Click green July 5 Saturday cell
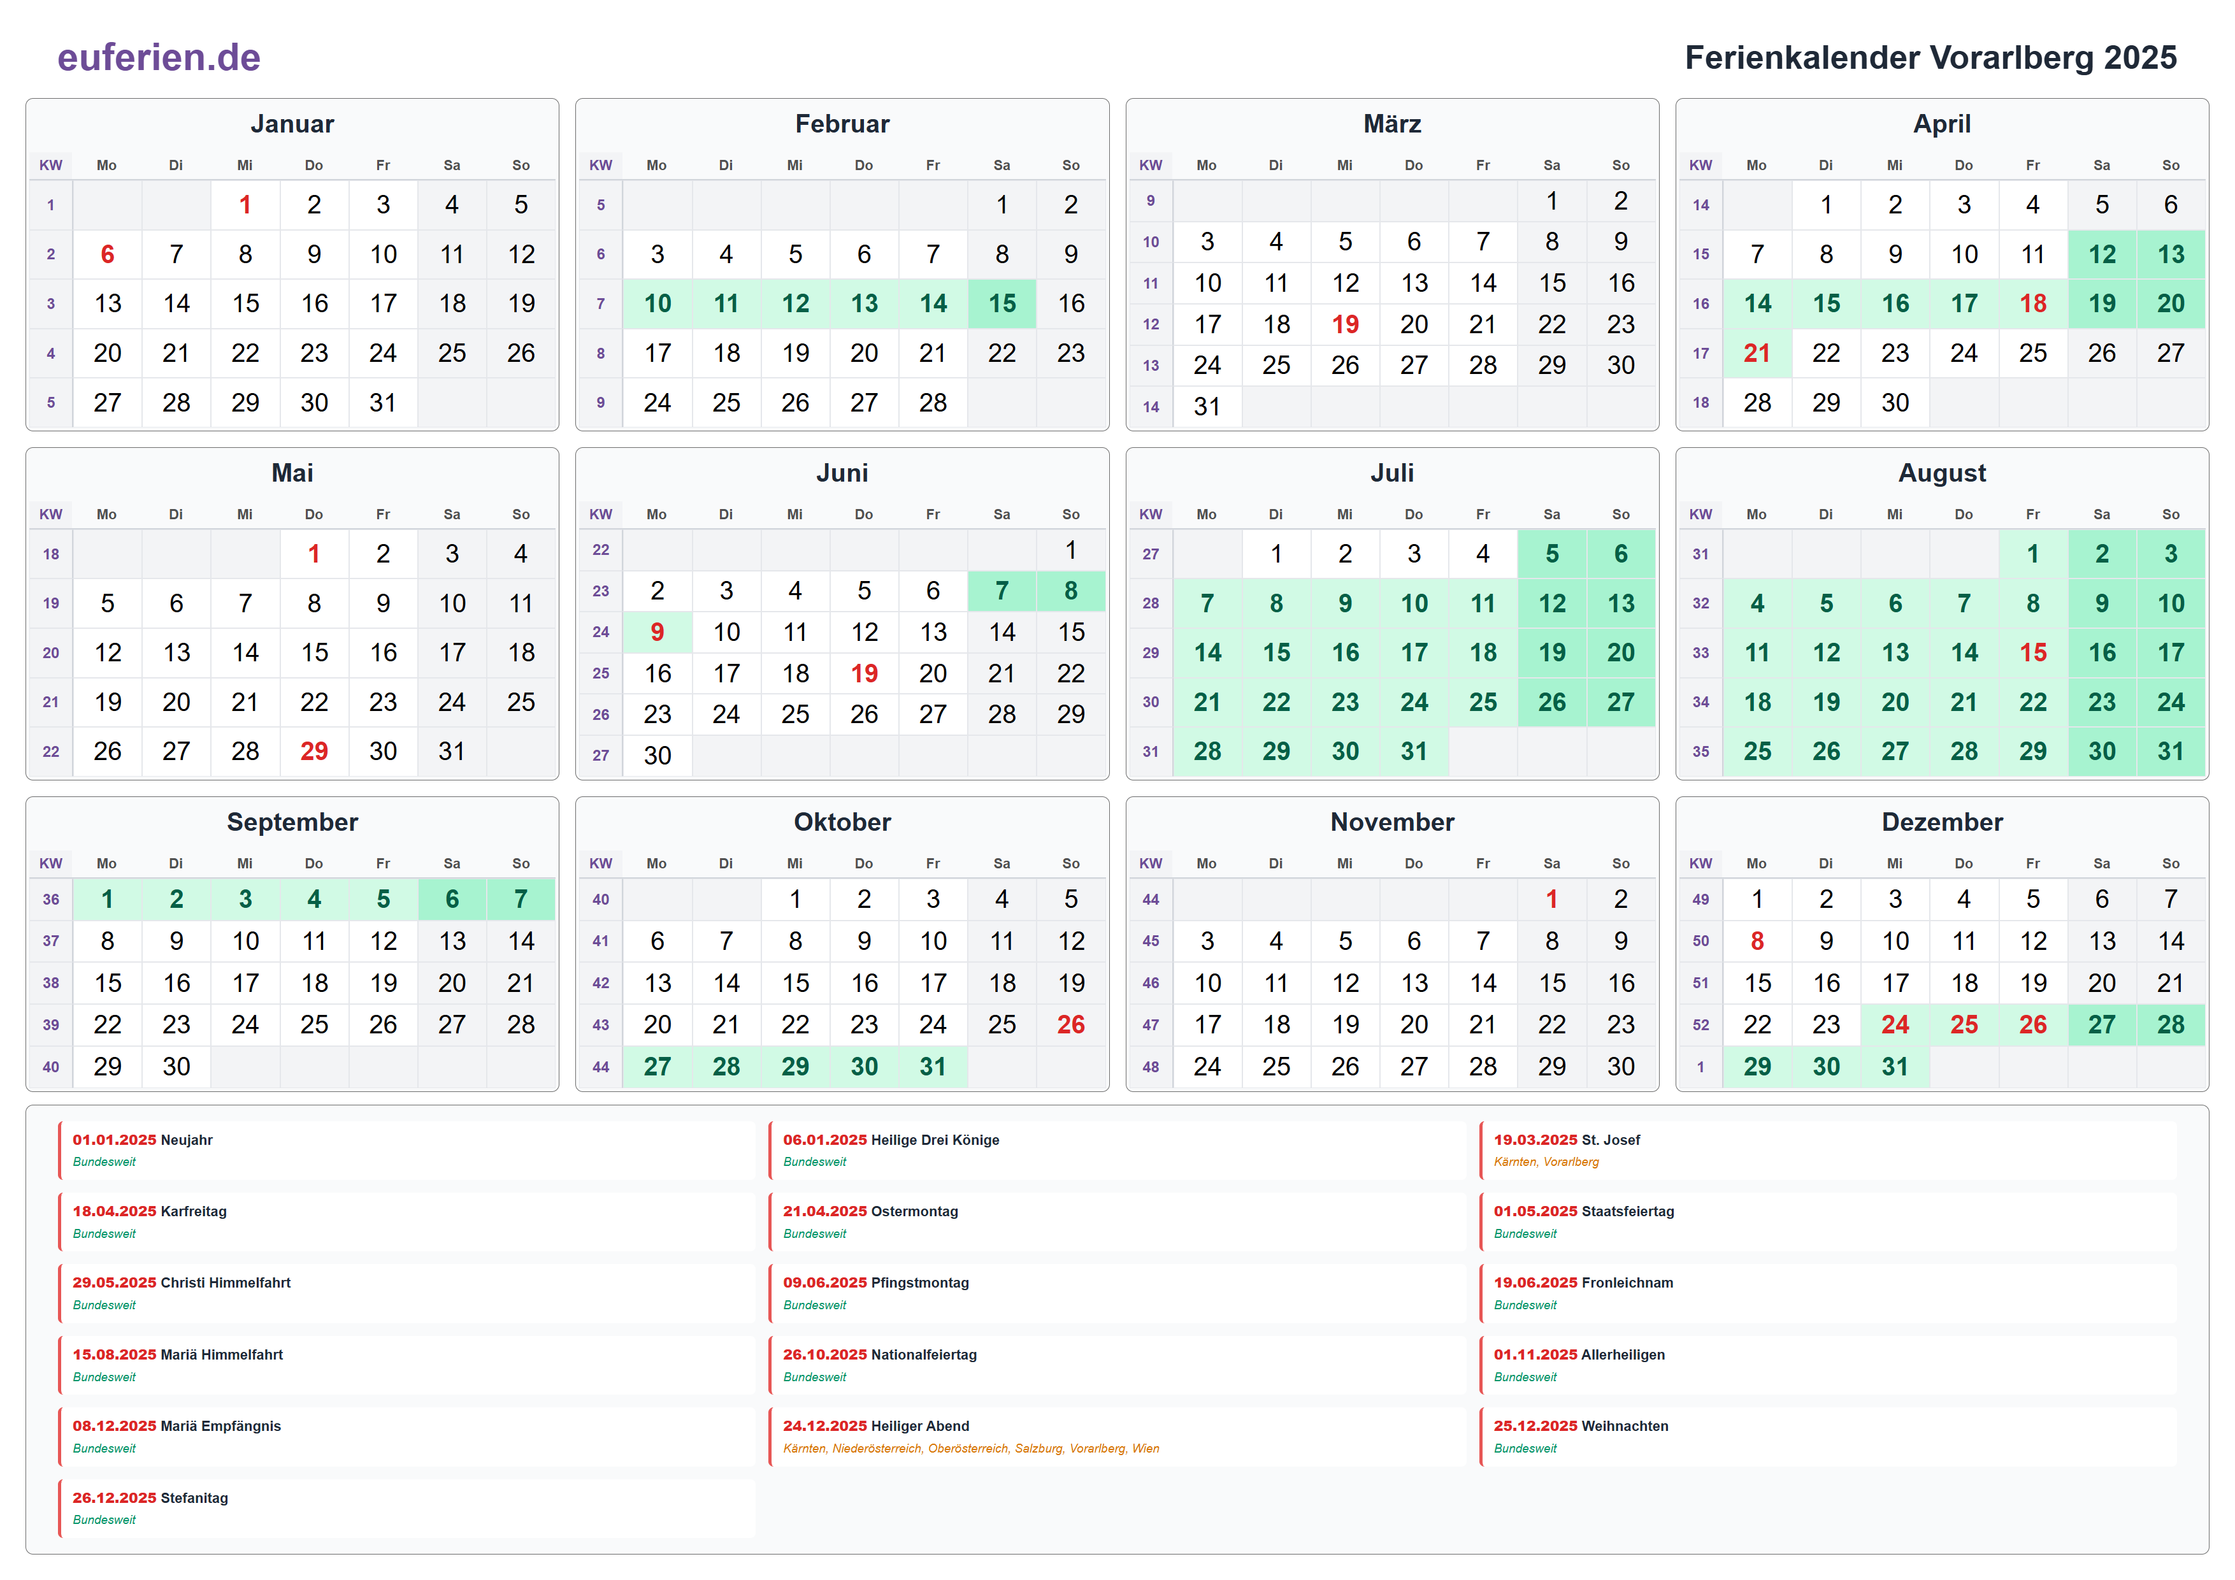Image resolution: width=2235 pixels, height=1580 pixels. tap(1551, 554)
